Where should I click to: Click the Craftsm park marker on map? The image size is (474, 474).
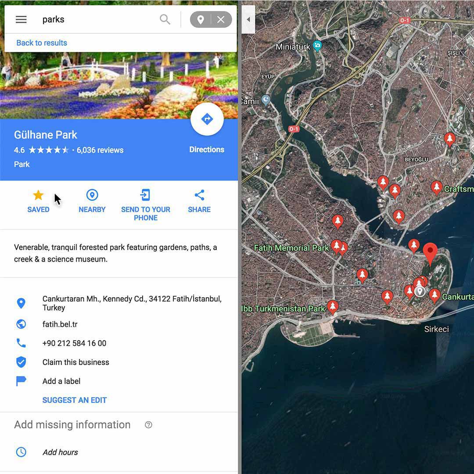(x=437, y=187)
